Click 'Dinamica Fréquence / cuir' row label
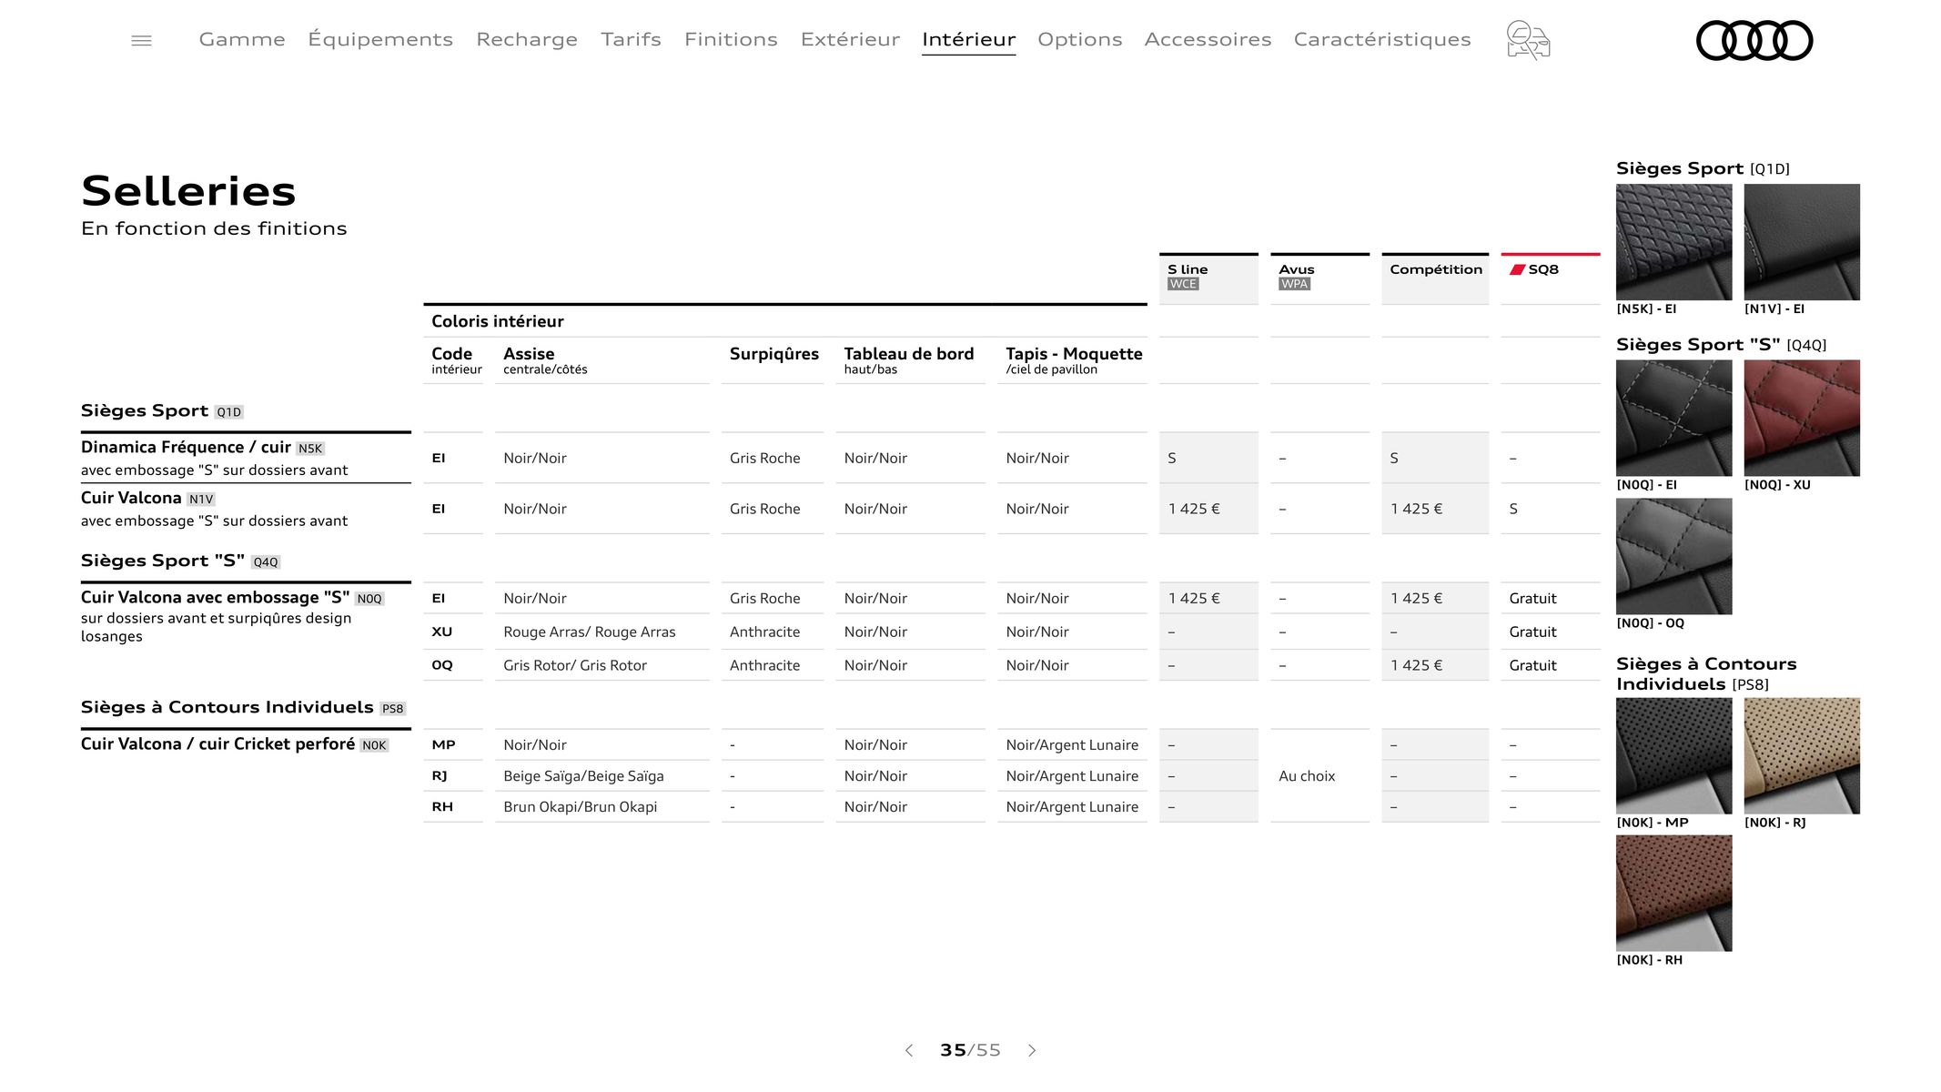This screenshot has width=1941, height=1092. [186, 447]
